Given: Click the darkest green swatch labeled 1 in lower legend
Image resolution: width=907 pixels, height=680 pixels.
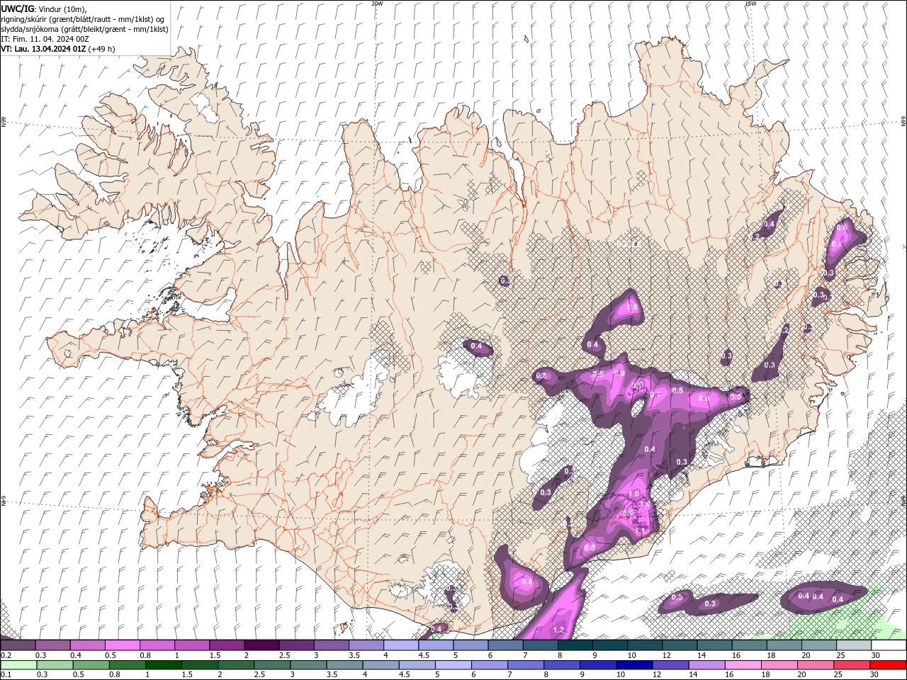Looking at the screenshot, I should coord(163,665).
